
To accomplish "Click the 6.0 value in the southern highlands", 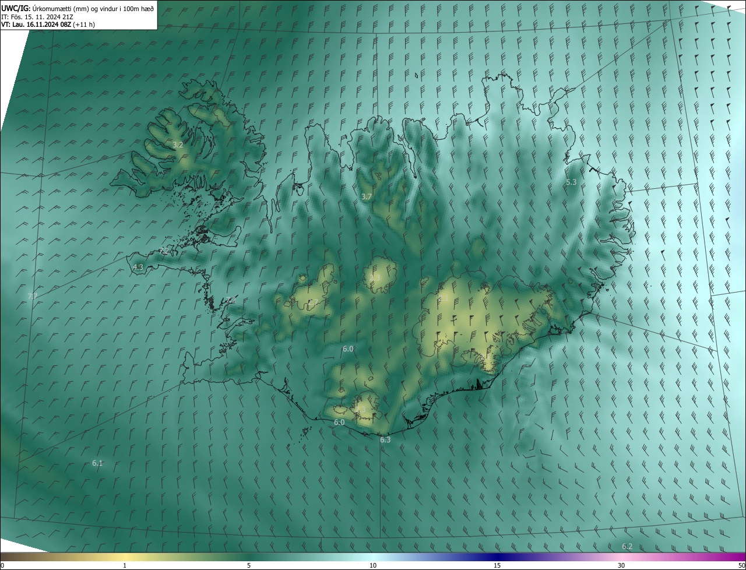I will pyautogui.click(x=348, y=349).
